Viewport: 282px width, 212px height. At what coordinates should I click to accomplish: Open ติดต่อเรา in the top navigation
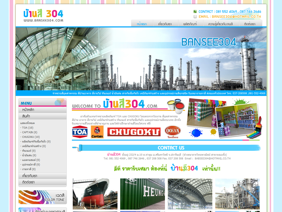[x=250, y=24]
